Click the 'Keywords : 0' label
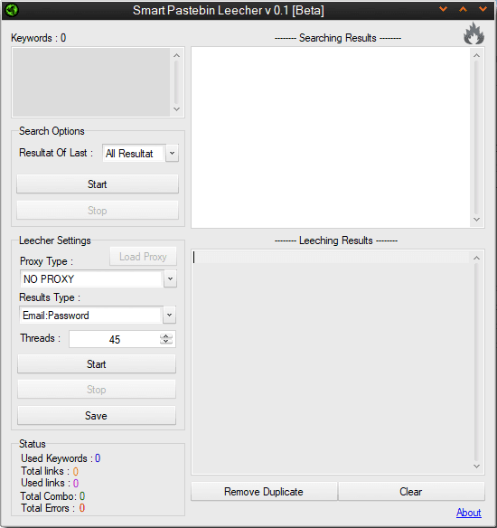497x528 pixels. pyautogui.click(x=38, y=38)
